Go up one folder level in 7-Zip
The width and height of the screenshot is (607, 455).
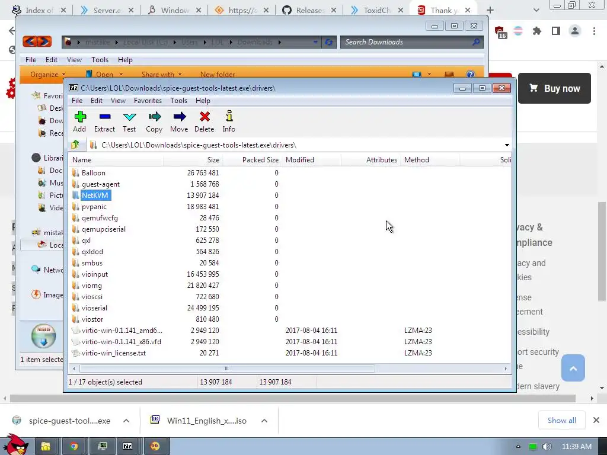tap(75, 145)
